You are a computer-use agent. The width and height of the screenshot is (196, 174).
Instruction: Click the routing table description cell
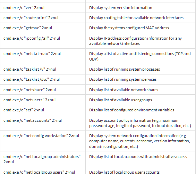click(x=140, y=18)
